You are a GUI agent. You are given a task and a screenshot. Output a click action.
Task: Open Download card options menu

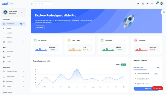coord(158,40)
